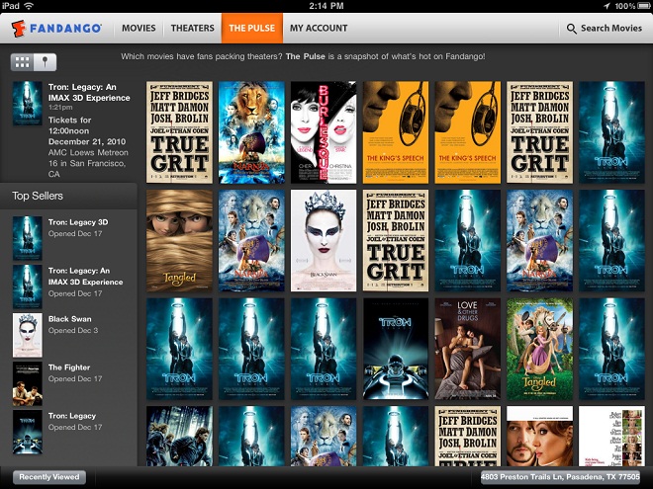Switch to map pin view toggle
Viewport: 653px width, 489px height.
pyautogui.click(x=45, y=62)
